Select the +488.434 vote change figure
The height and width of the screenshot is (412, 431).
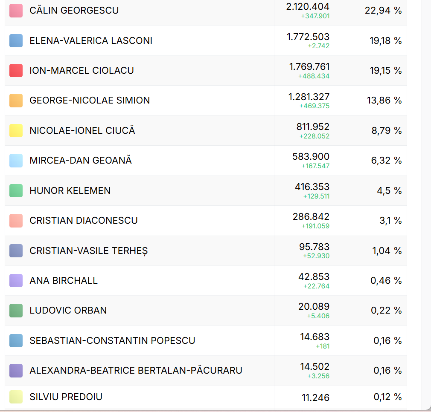pyautogui.click(x=314, y=76)
